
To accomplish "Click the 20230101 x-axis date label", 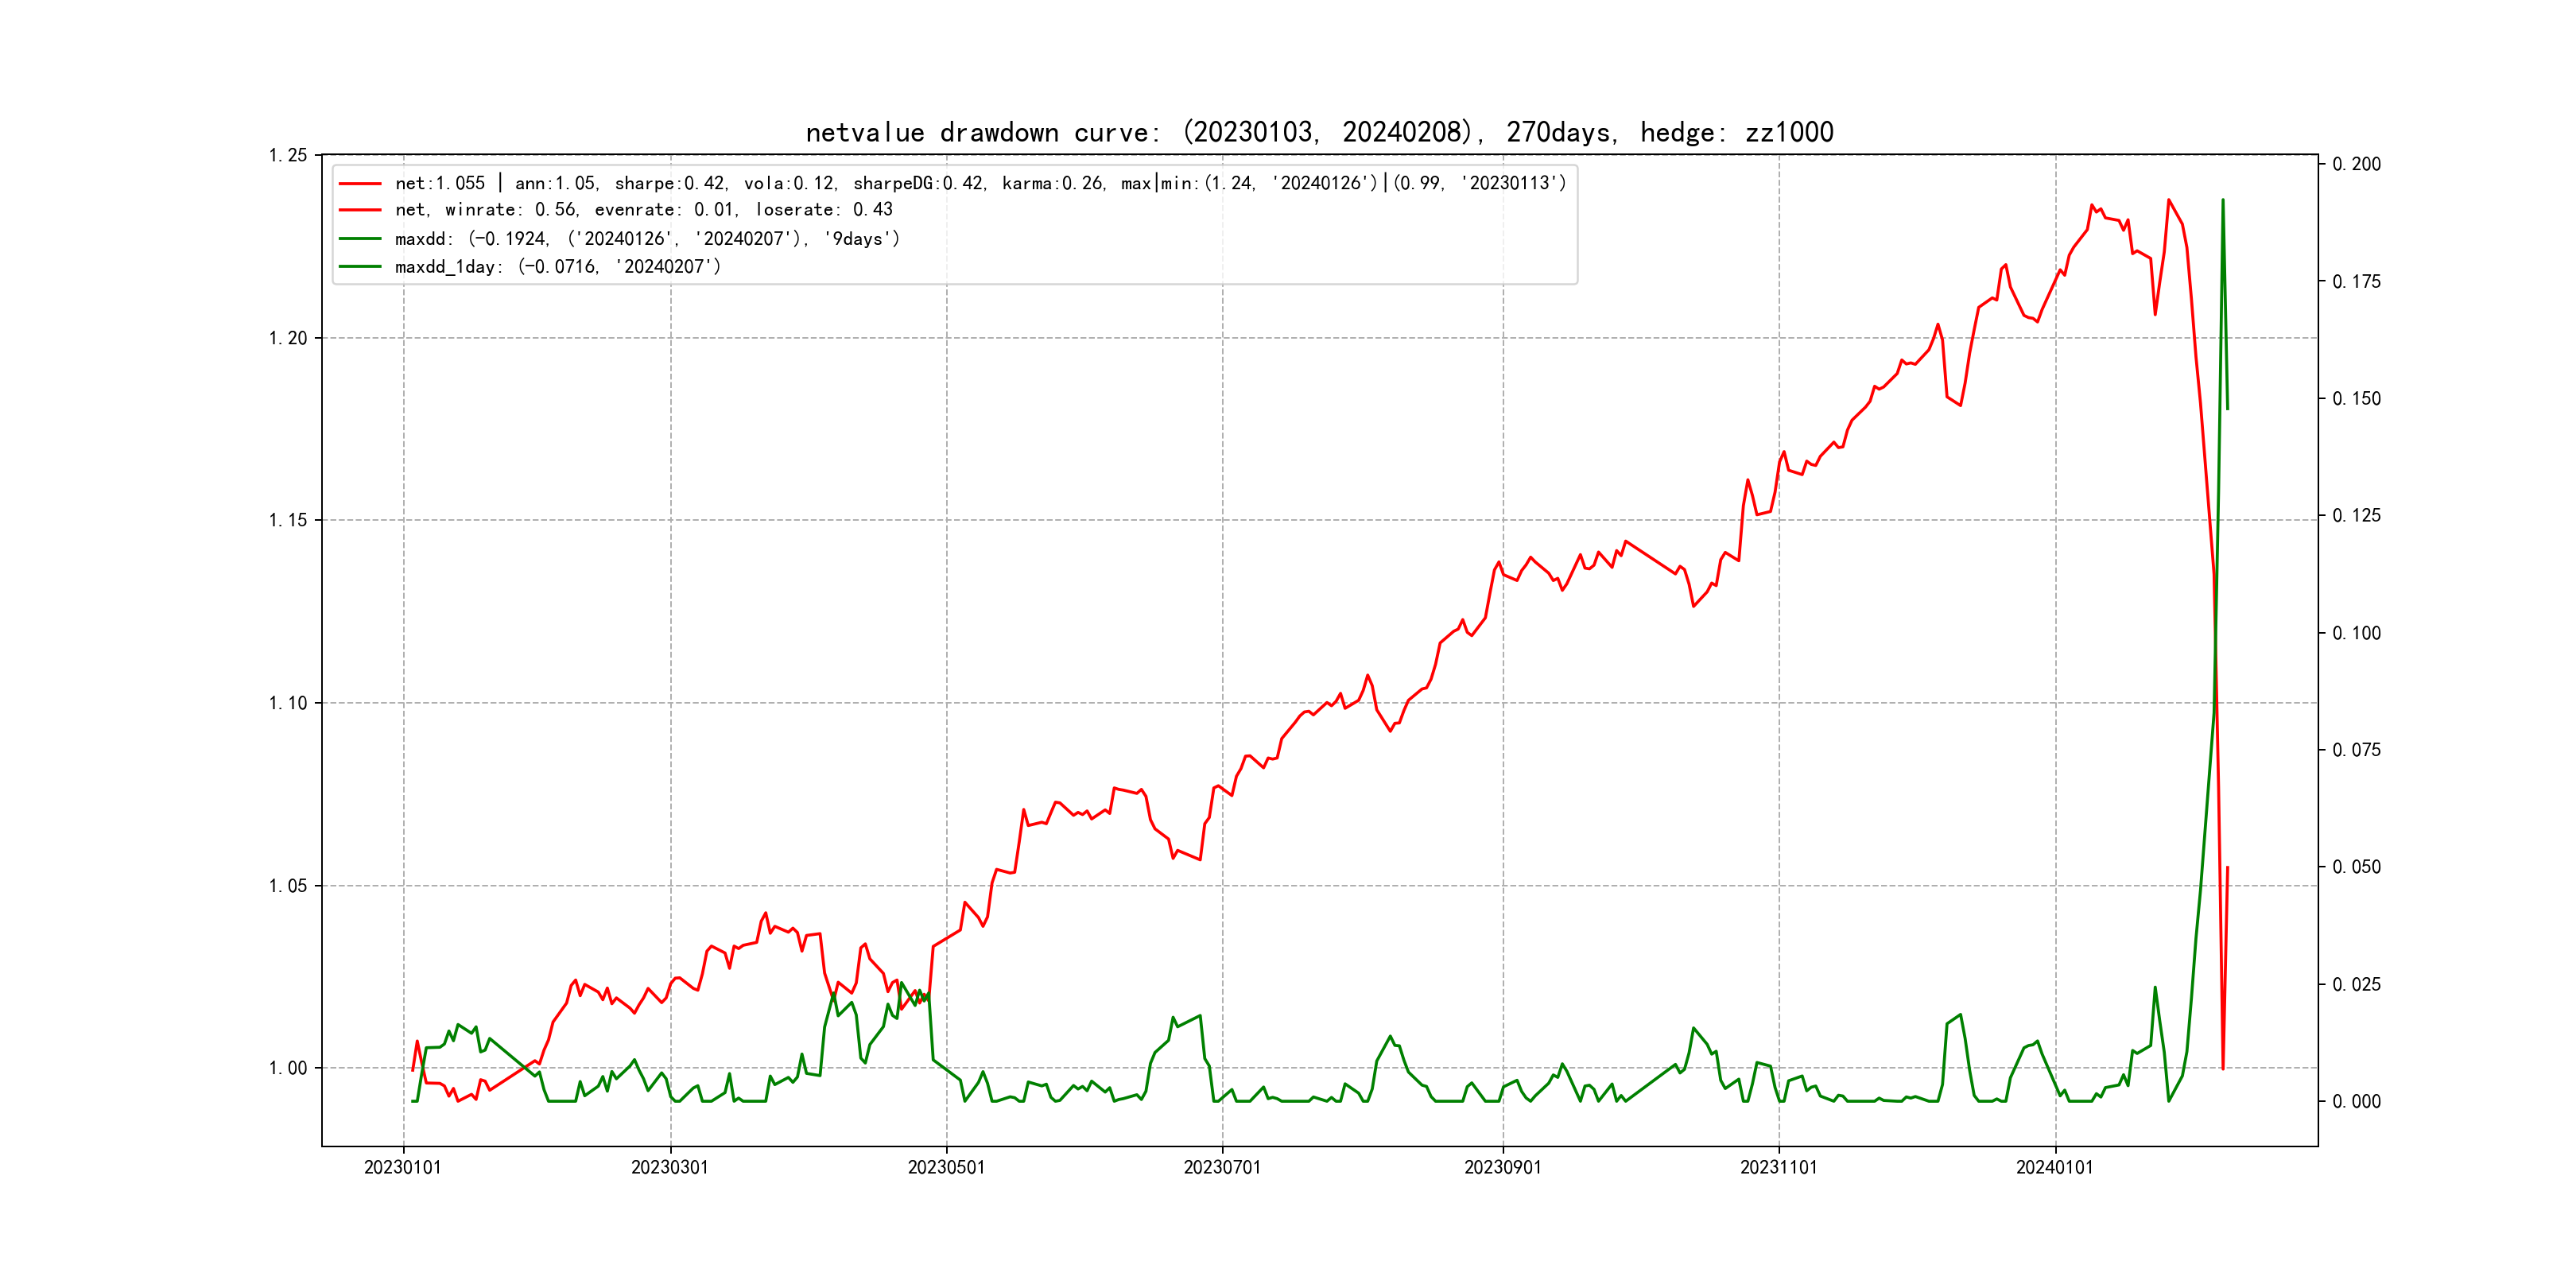I will (x=403, y=1167).
